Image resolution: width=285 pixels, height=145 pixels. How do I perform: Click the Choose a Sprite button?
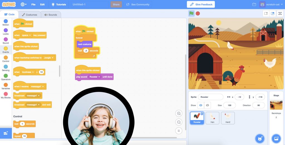pyautogui.click(x=260, y=138)
